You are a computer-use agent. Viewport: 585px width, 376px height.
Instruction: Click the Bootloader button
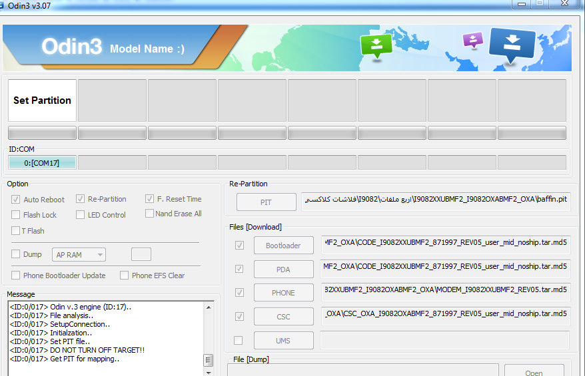click(284, 246)
